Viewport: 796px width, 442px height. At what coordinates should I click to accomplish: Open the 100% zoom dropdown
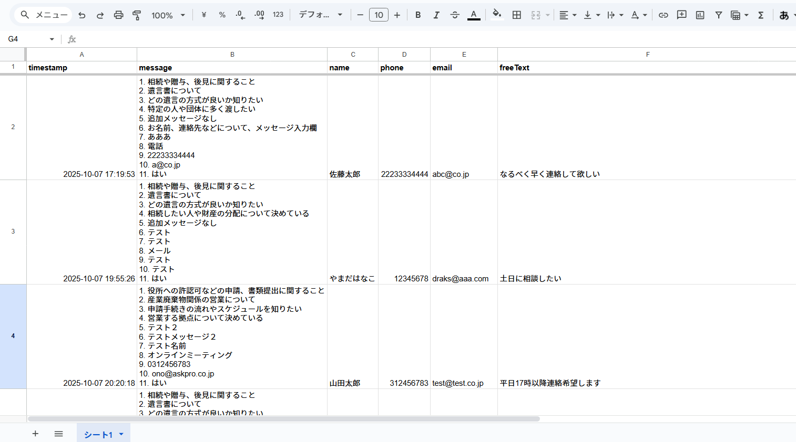click(x=168, y=15)
